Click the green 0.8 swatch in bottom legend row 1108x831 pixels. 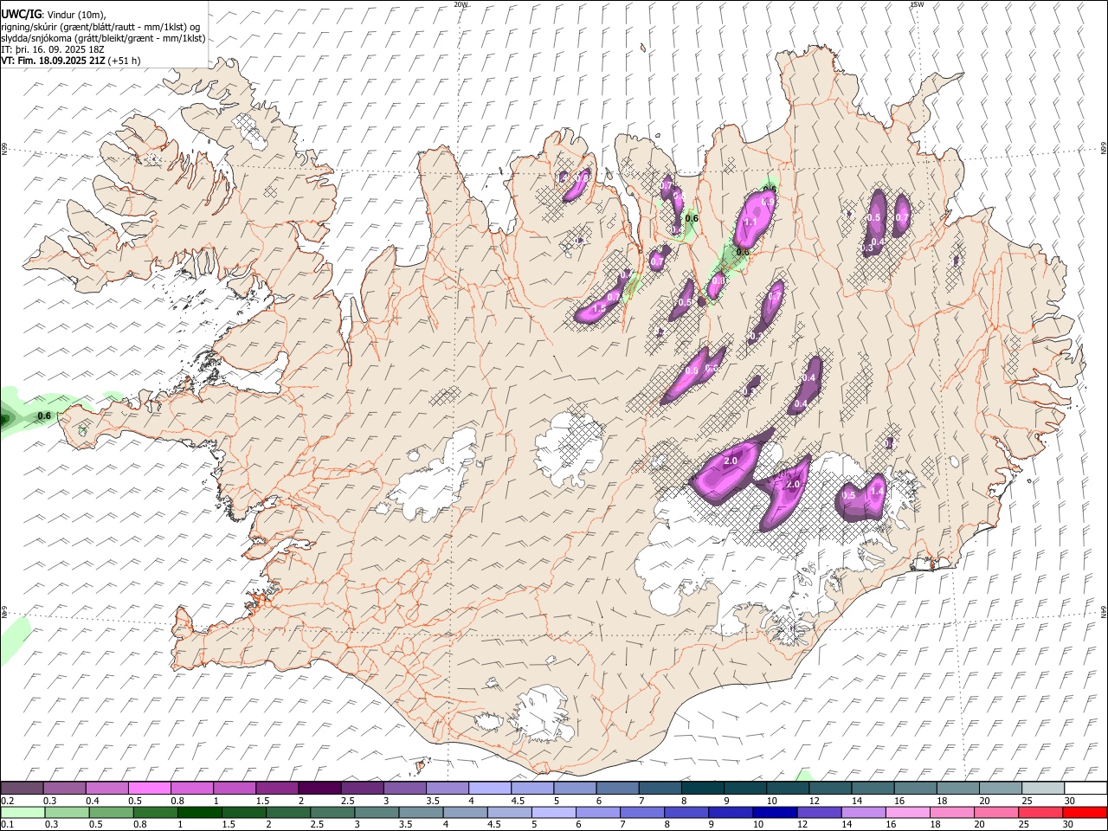point(155,813)
